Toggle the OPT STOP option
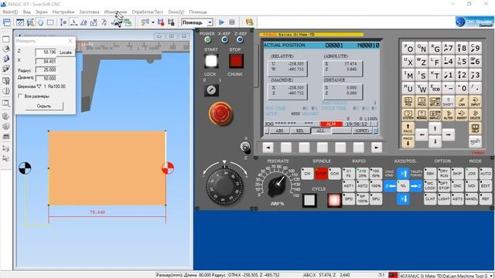Image resolution: width=495 pixels, height=278 pixels. (444, 186)
